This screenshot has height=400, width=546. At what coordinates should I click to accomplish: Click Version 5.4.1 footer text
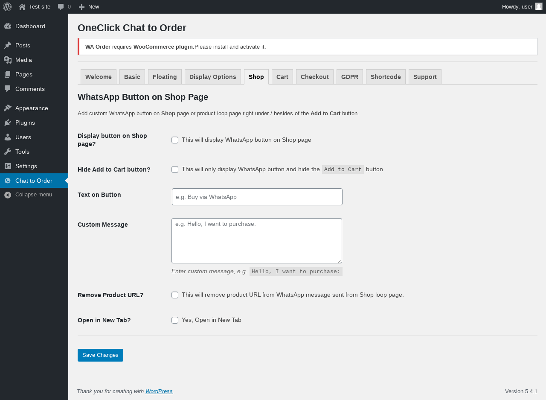[521, 391]
